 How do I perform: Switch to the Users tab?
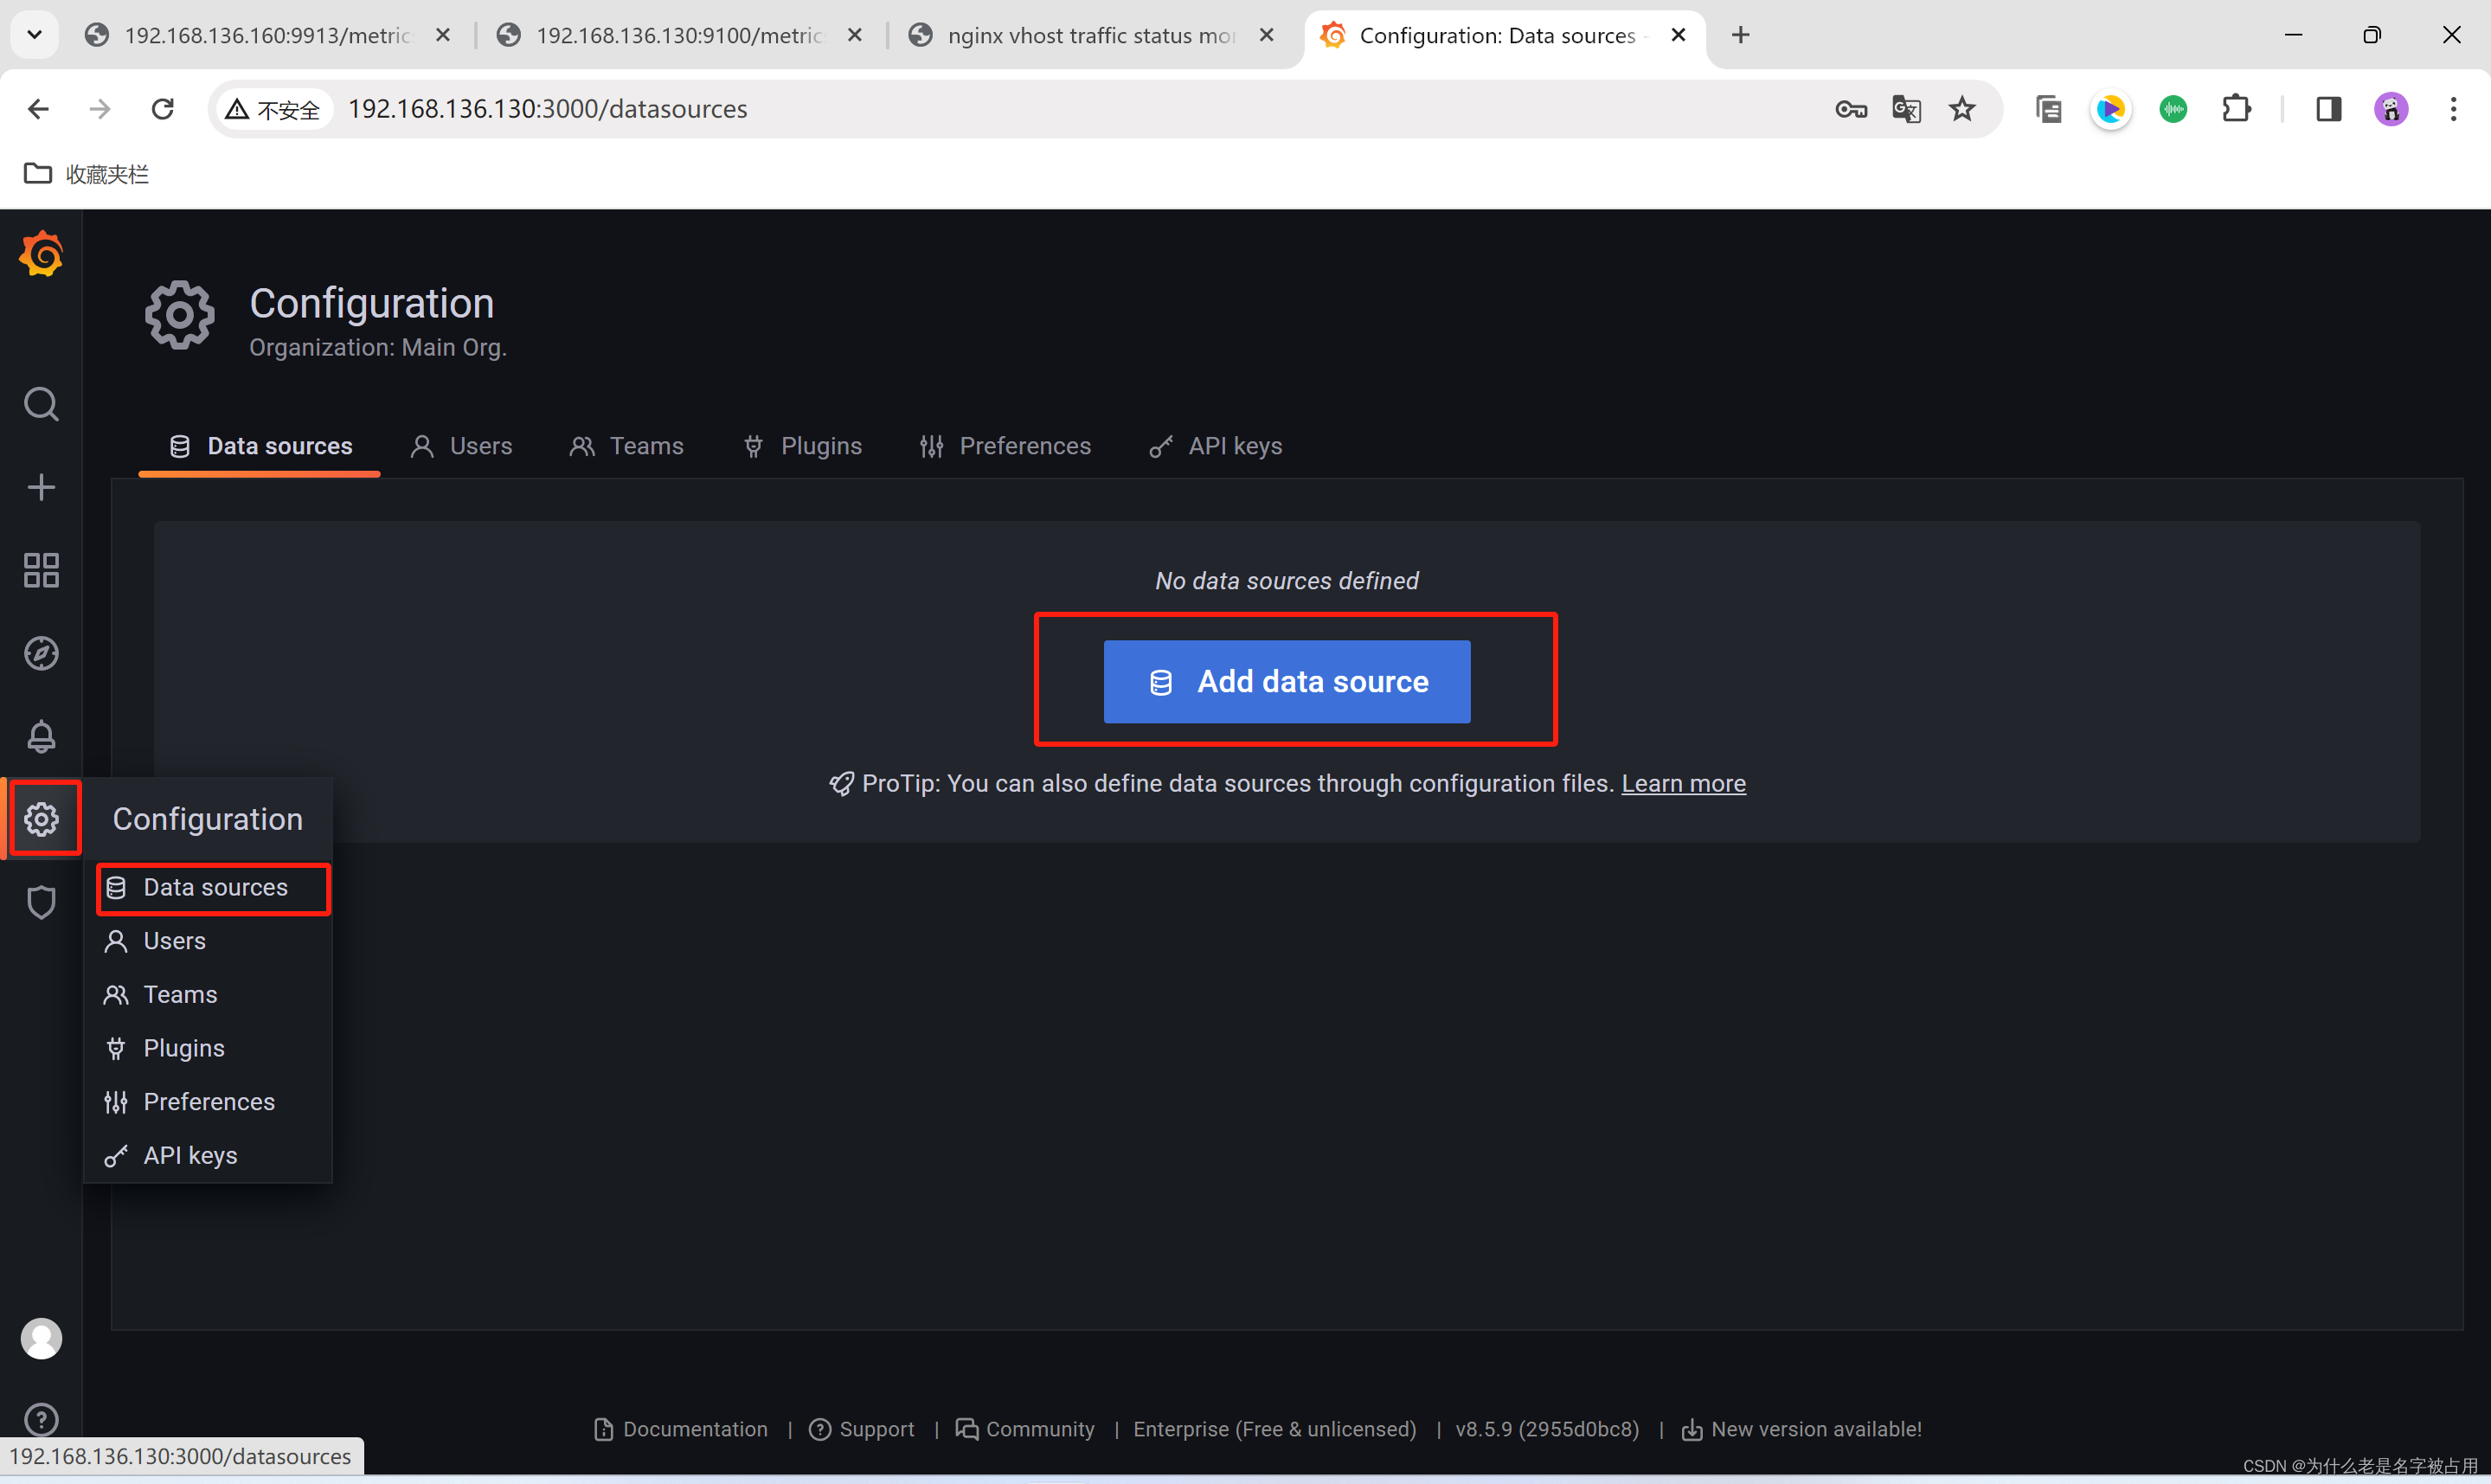click(x=461, y=446)
